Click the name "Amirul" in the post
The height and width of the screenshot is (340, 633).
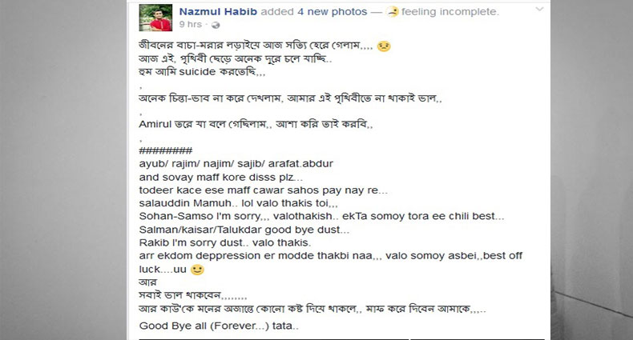coord(156,125)
